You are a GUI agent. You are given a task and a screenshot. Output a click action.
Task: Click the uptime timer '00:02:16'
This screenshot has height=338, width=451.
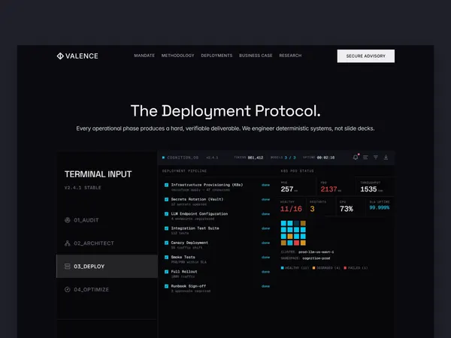tap(325, 158)
